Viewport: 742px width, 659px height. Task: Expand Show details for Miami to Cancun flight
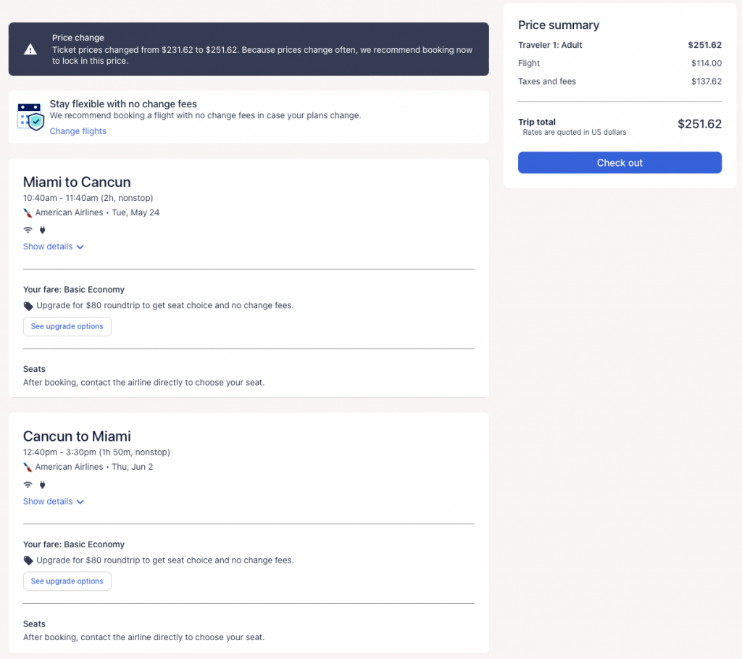pyautogui.click(x=48, y=246)
